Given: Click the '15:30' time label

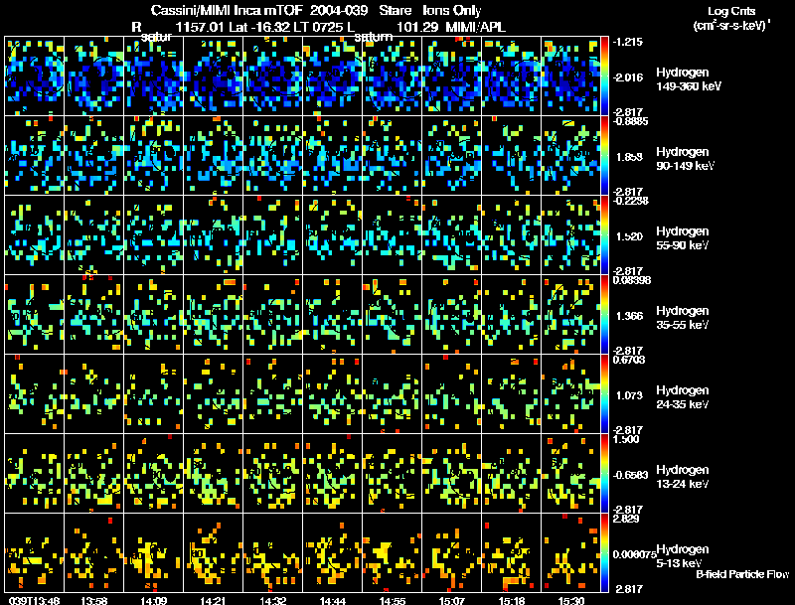Looking at the screenshot, I should 570,600.
